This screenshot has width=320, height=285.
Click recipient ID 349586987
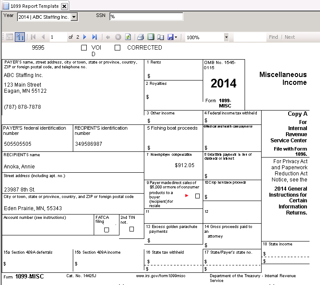[89, 144]
